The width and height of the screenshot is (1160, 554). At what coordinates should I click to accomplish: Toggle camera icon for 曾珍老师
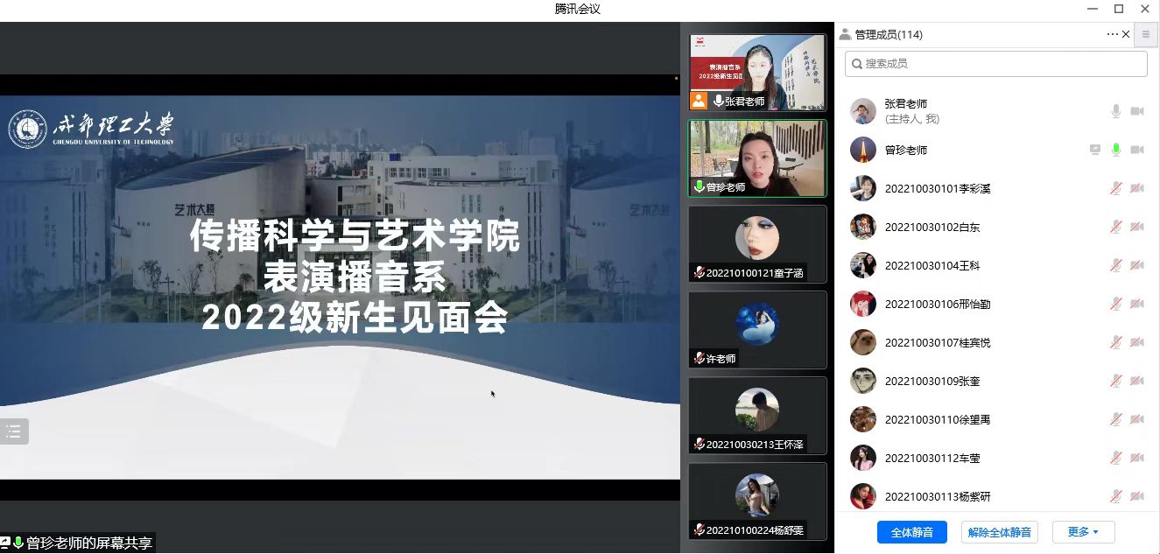pyautogui.click(x=1137, y=150)
